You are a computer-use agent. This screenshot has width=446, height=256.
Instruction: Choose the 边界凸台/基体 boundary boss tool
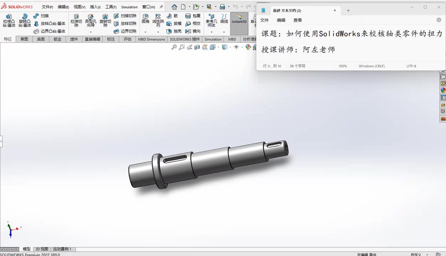pos(50,31)
